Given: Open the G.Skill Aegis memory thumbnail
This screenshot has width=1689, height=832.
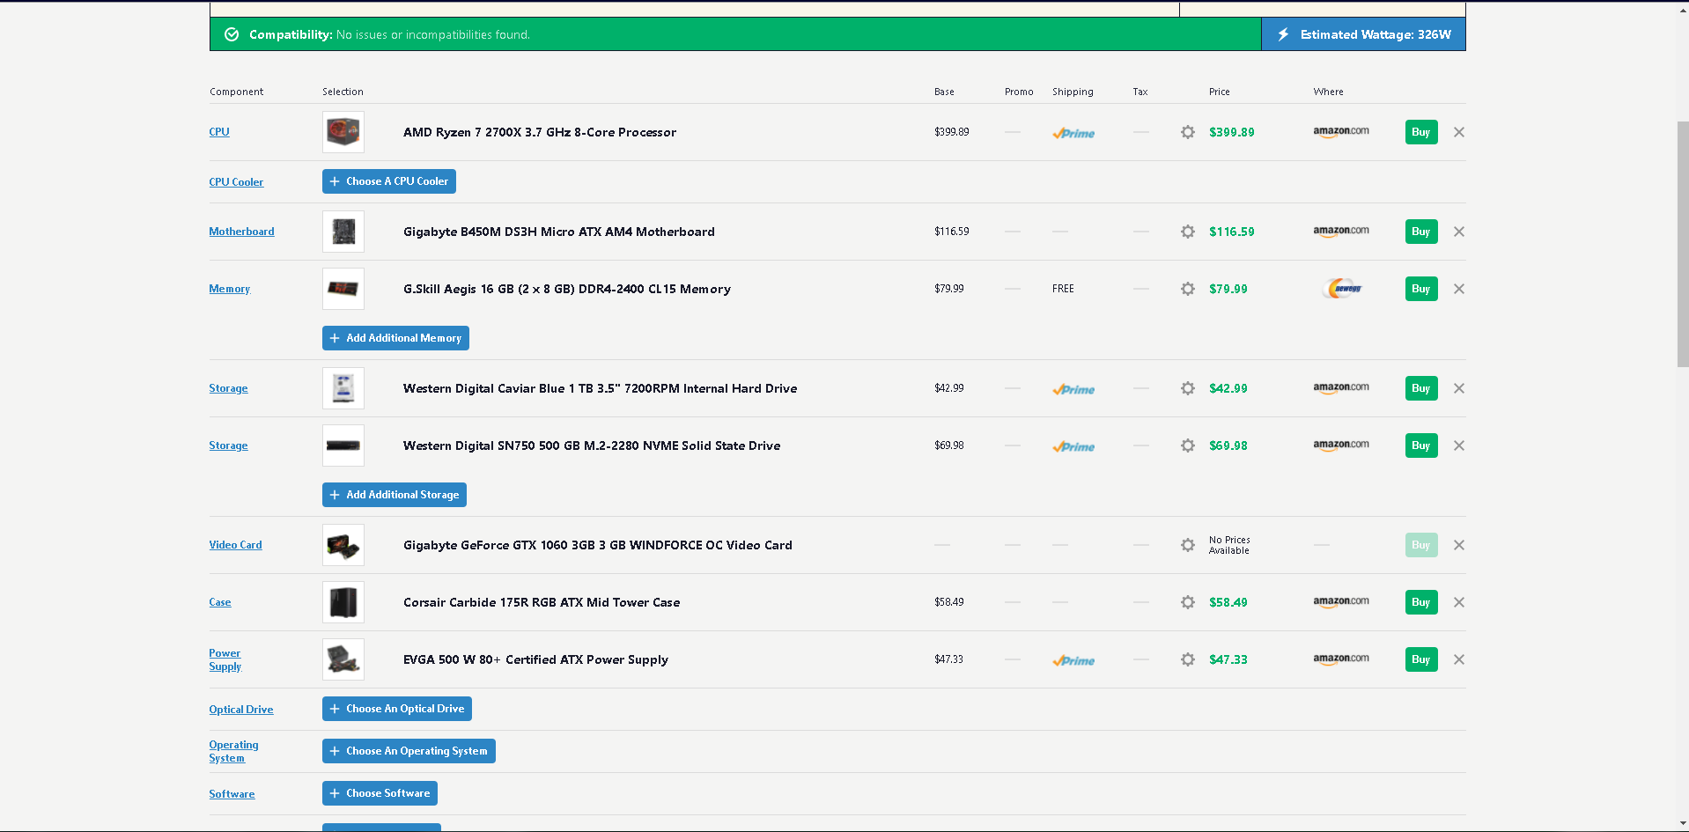Looking at the screenshot, I should click(x=343, y=289).
